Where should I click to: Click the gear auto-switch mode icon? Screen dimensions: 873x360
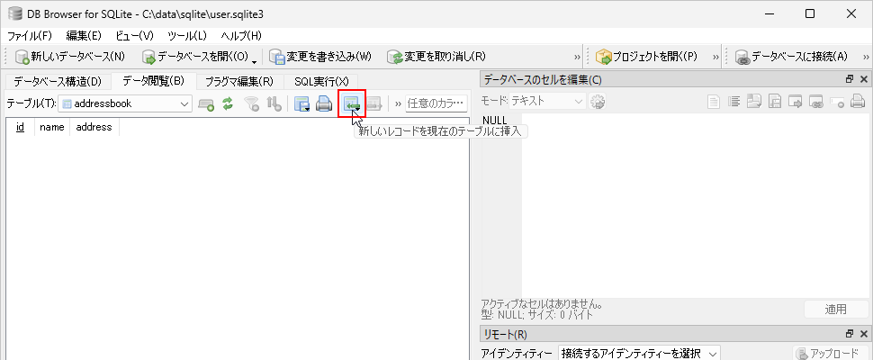pyautogui.click(x=598, y=102)
